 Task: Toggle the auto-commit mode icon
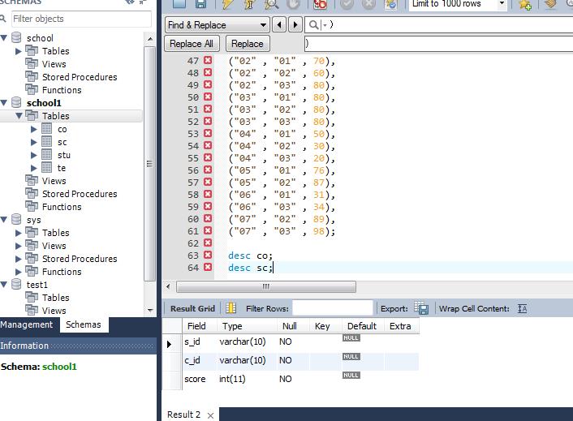tap(390, 4)
